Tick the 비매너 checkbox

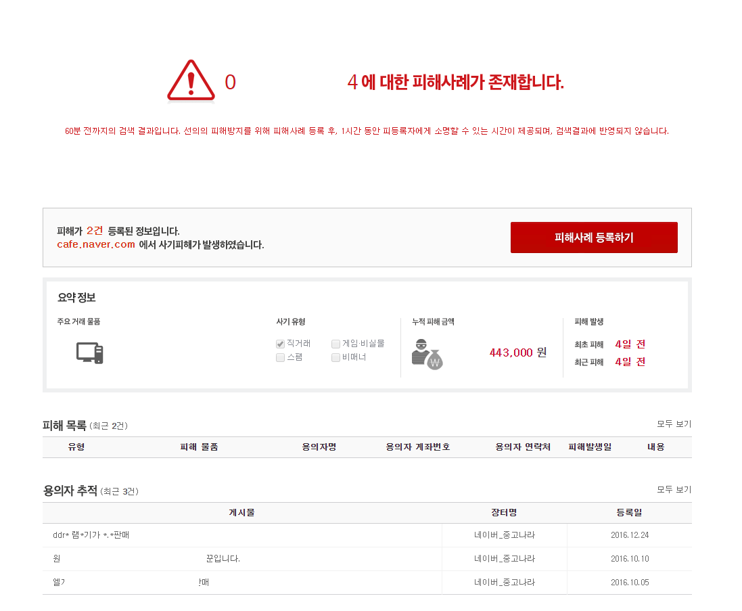335,357
